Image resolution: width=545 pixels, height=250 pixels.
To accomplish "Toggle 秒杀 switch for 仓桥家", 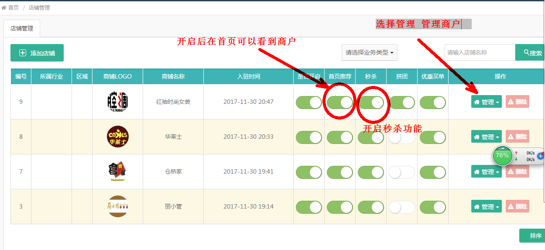I will click(370, 172).
